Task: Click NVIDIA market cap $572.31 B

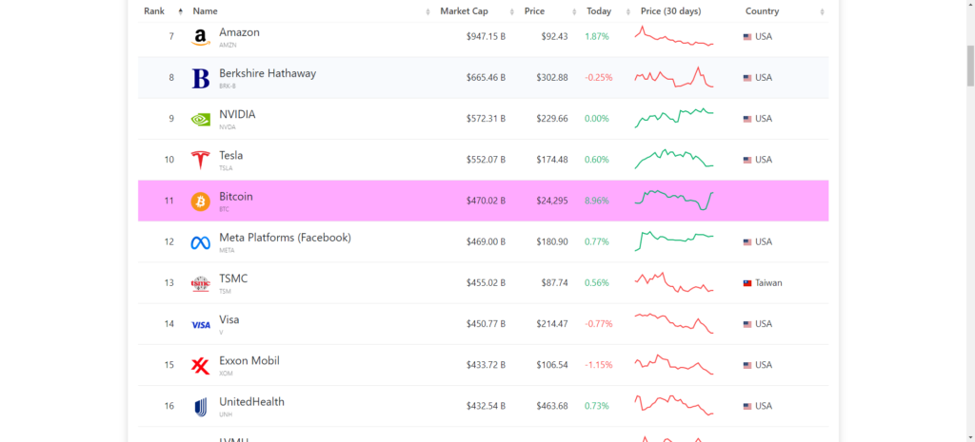Action: [x=486, y=119]
